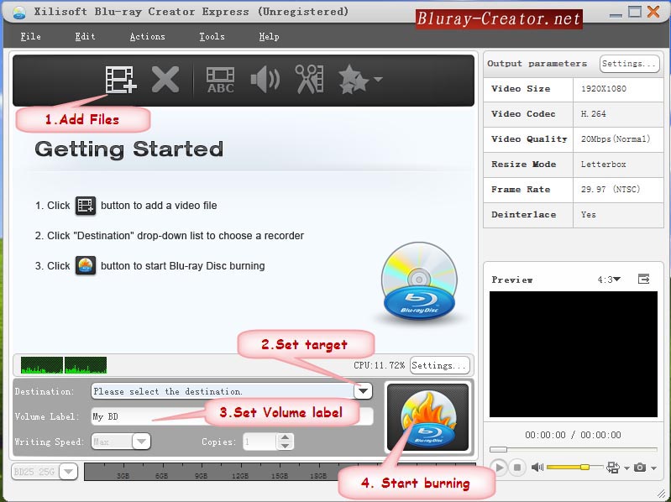Click the preview Stop button

517,468
